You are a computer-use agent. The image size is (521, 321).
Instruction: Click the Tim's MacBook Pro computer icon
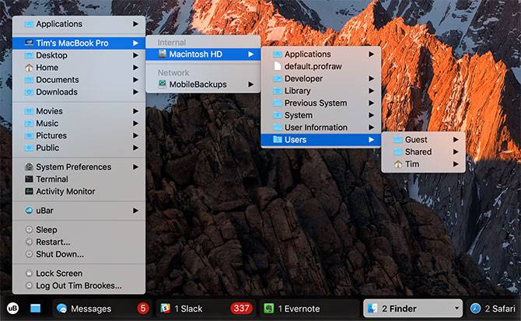tap(29, 44)
